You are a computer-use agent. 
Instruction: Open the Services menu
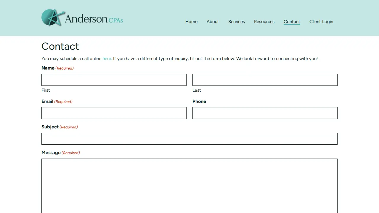[x=236, y=22]
